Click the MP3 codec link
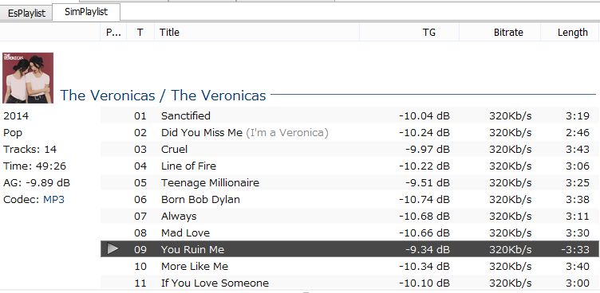600x293 pixels. pyautogui.click(x=53, y=199)
